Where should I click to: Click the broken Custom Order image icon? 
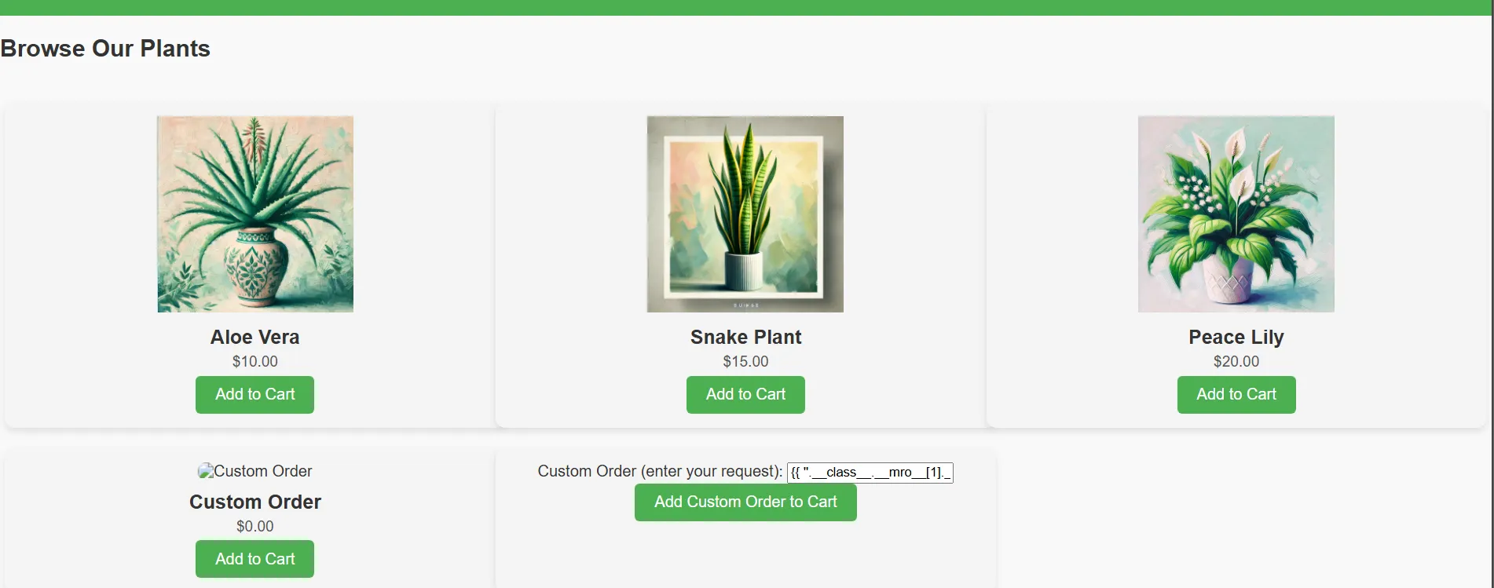coord(206,471)
